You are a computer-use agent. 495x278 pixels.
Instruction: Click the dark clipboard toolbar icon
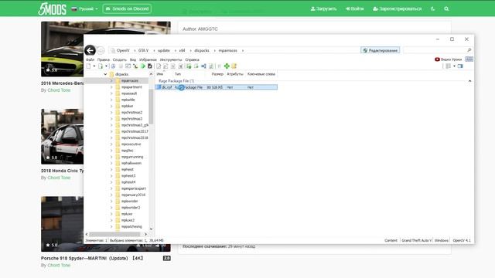[x=150, y=66]
